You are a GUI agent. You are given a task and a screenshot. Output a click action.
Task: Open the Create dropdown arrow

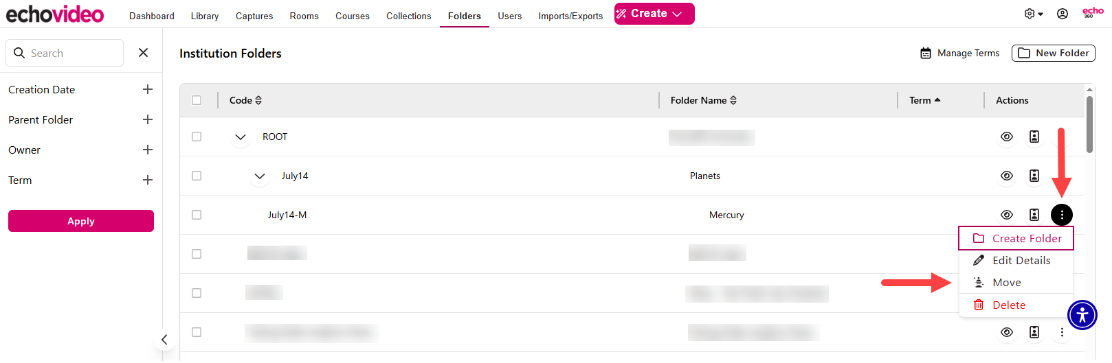tap(677, 14)
